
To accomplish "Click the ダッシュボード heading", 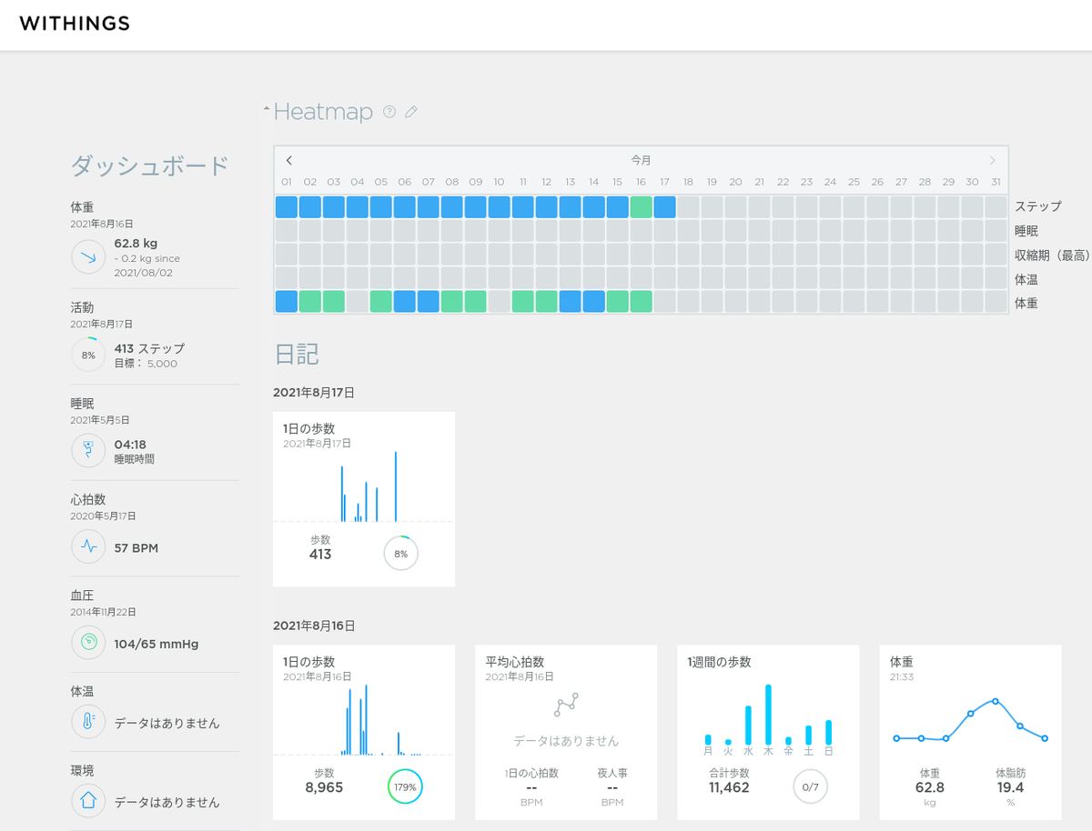I will [150, 165].
